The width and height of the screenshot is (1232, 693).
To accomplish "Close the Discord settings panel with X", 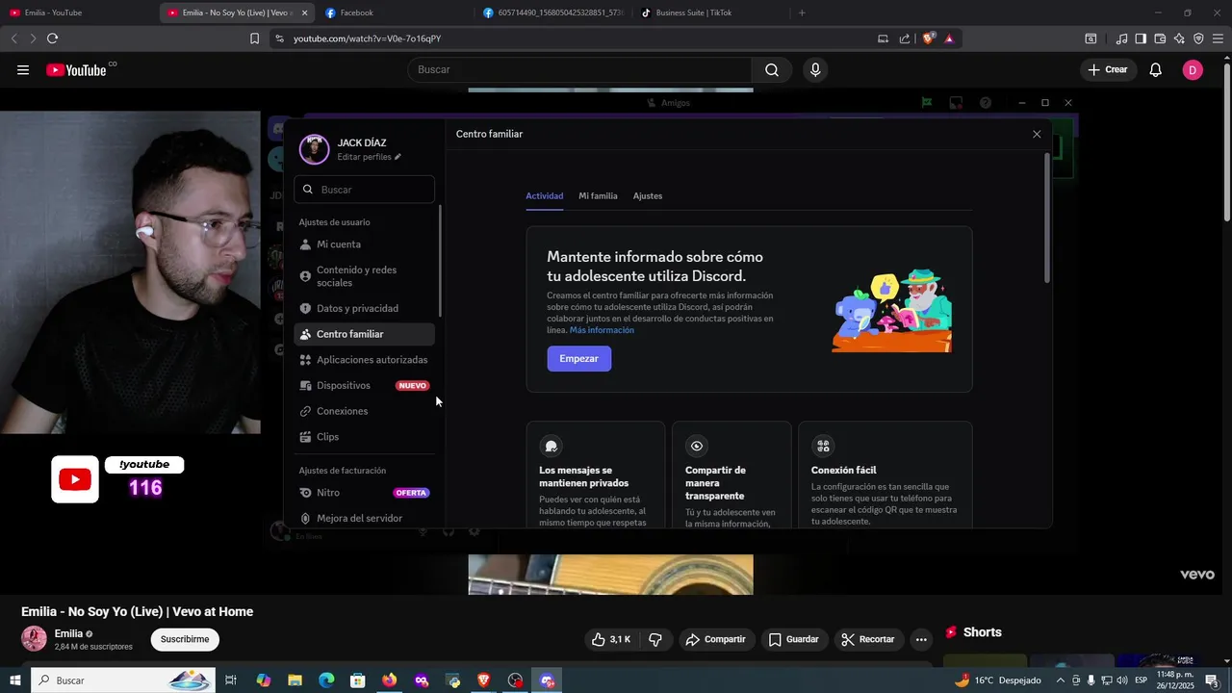I will (x=1037, y=134).
